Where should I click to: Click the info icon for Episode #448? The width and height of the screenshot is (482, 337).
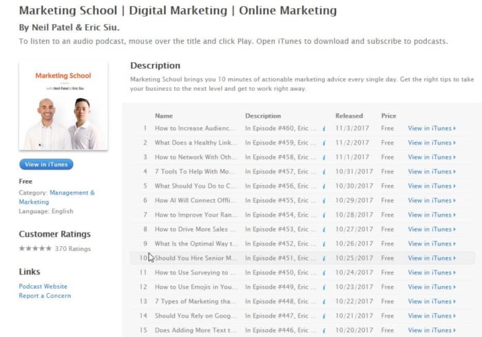(324, 302)
